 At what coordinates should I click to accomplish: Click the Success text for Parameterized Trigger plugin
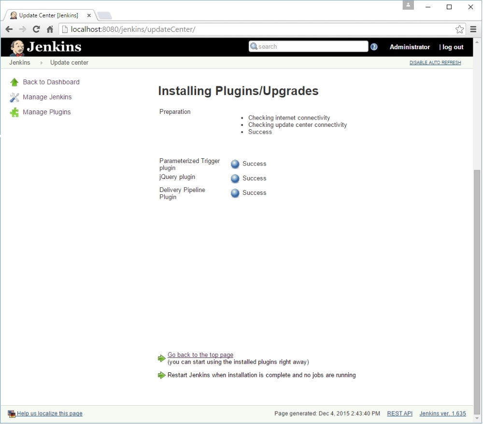pos(255,164)
